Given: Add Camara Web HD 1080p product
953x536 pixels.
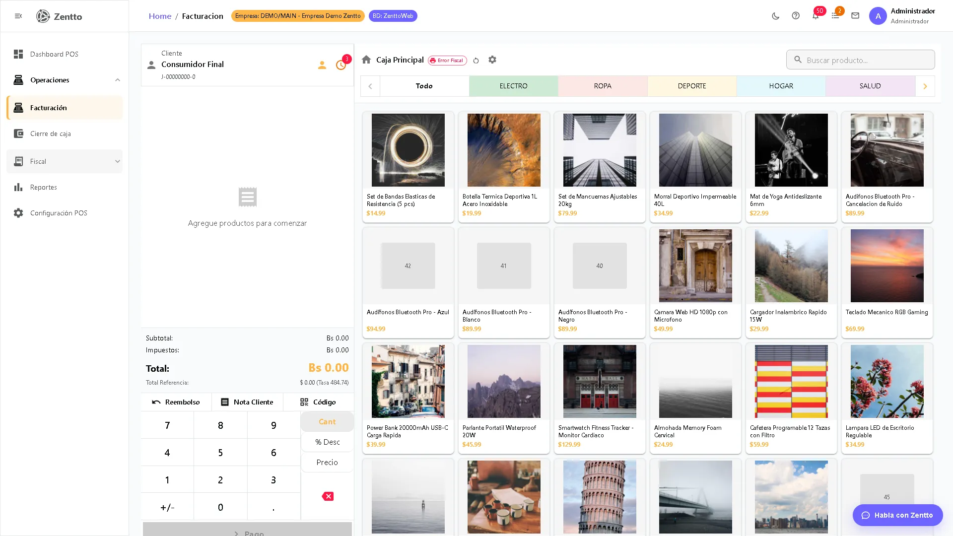Looking at the screenshot, I should click(695, 282).
